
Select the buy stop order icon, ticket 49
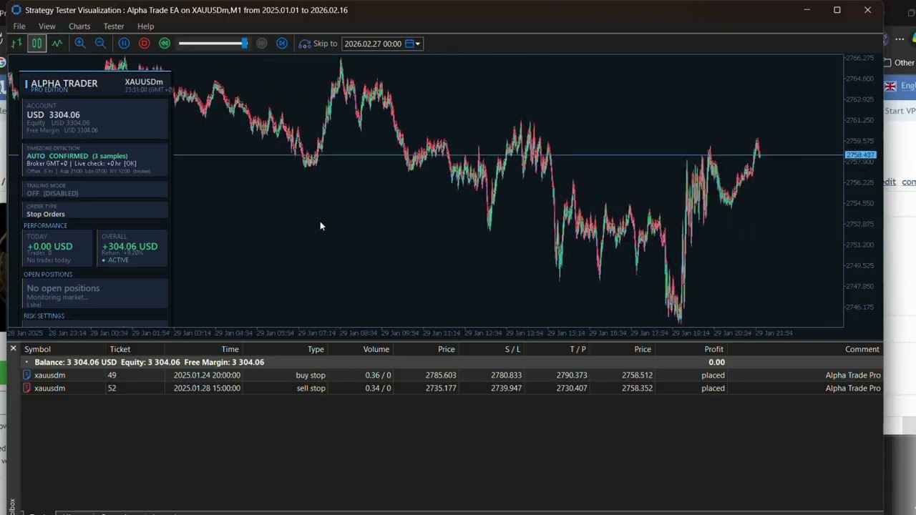click(x=27, y=375)
